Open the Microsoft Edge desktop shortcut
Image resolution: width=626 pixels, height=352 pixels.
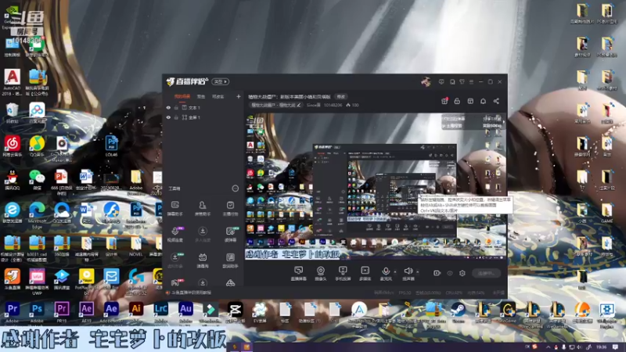pyautogui.click(x=37, y=216)
